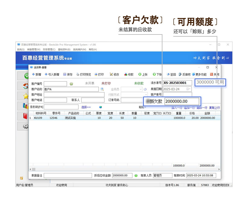This screenshot has width=248, height=205.
Task: Click the 打印 print button
Action: [99, 74]
